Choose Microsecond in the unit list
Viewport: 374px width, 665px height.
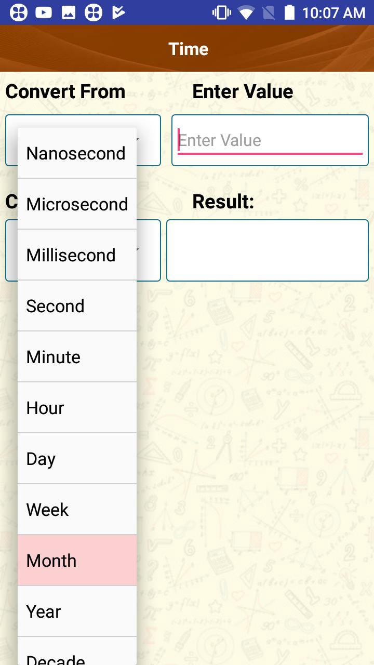[77, 204]
